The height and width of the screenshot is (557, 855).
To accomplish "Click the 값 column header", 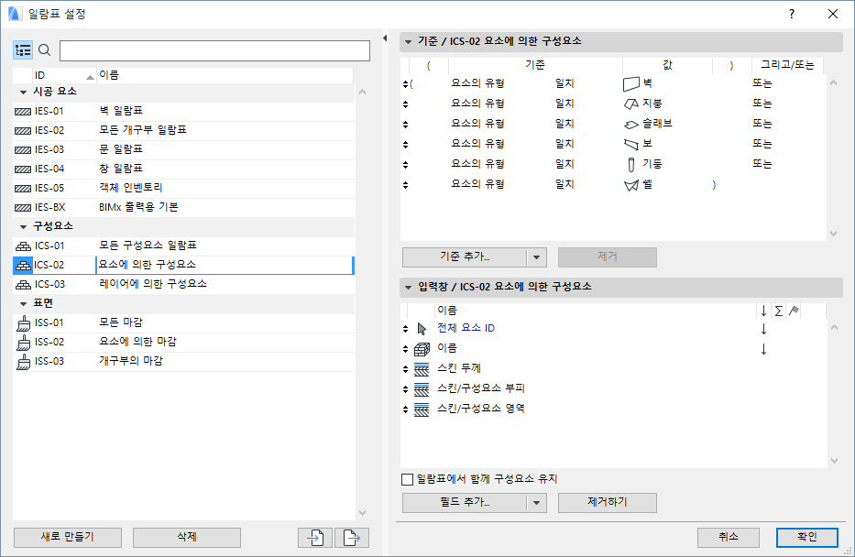I will click(667, 65).
